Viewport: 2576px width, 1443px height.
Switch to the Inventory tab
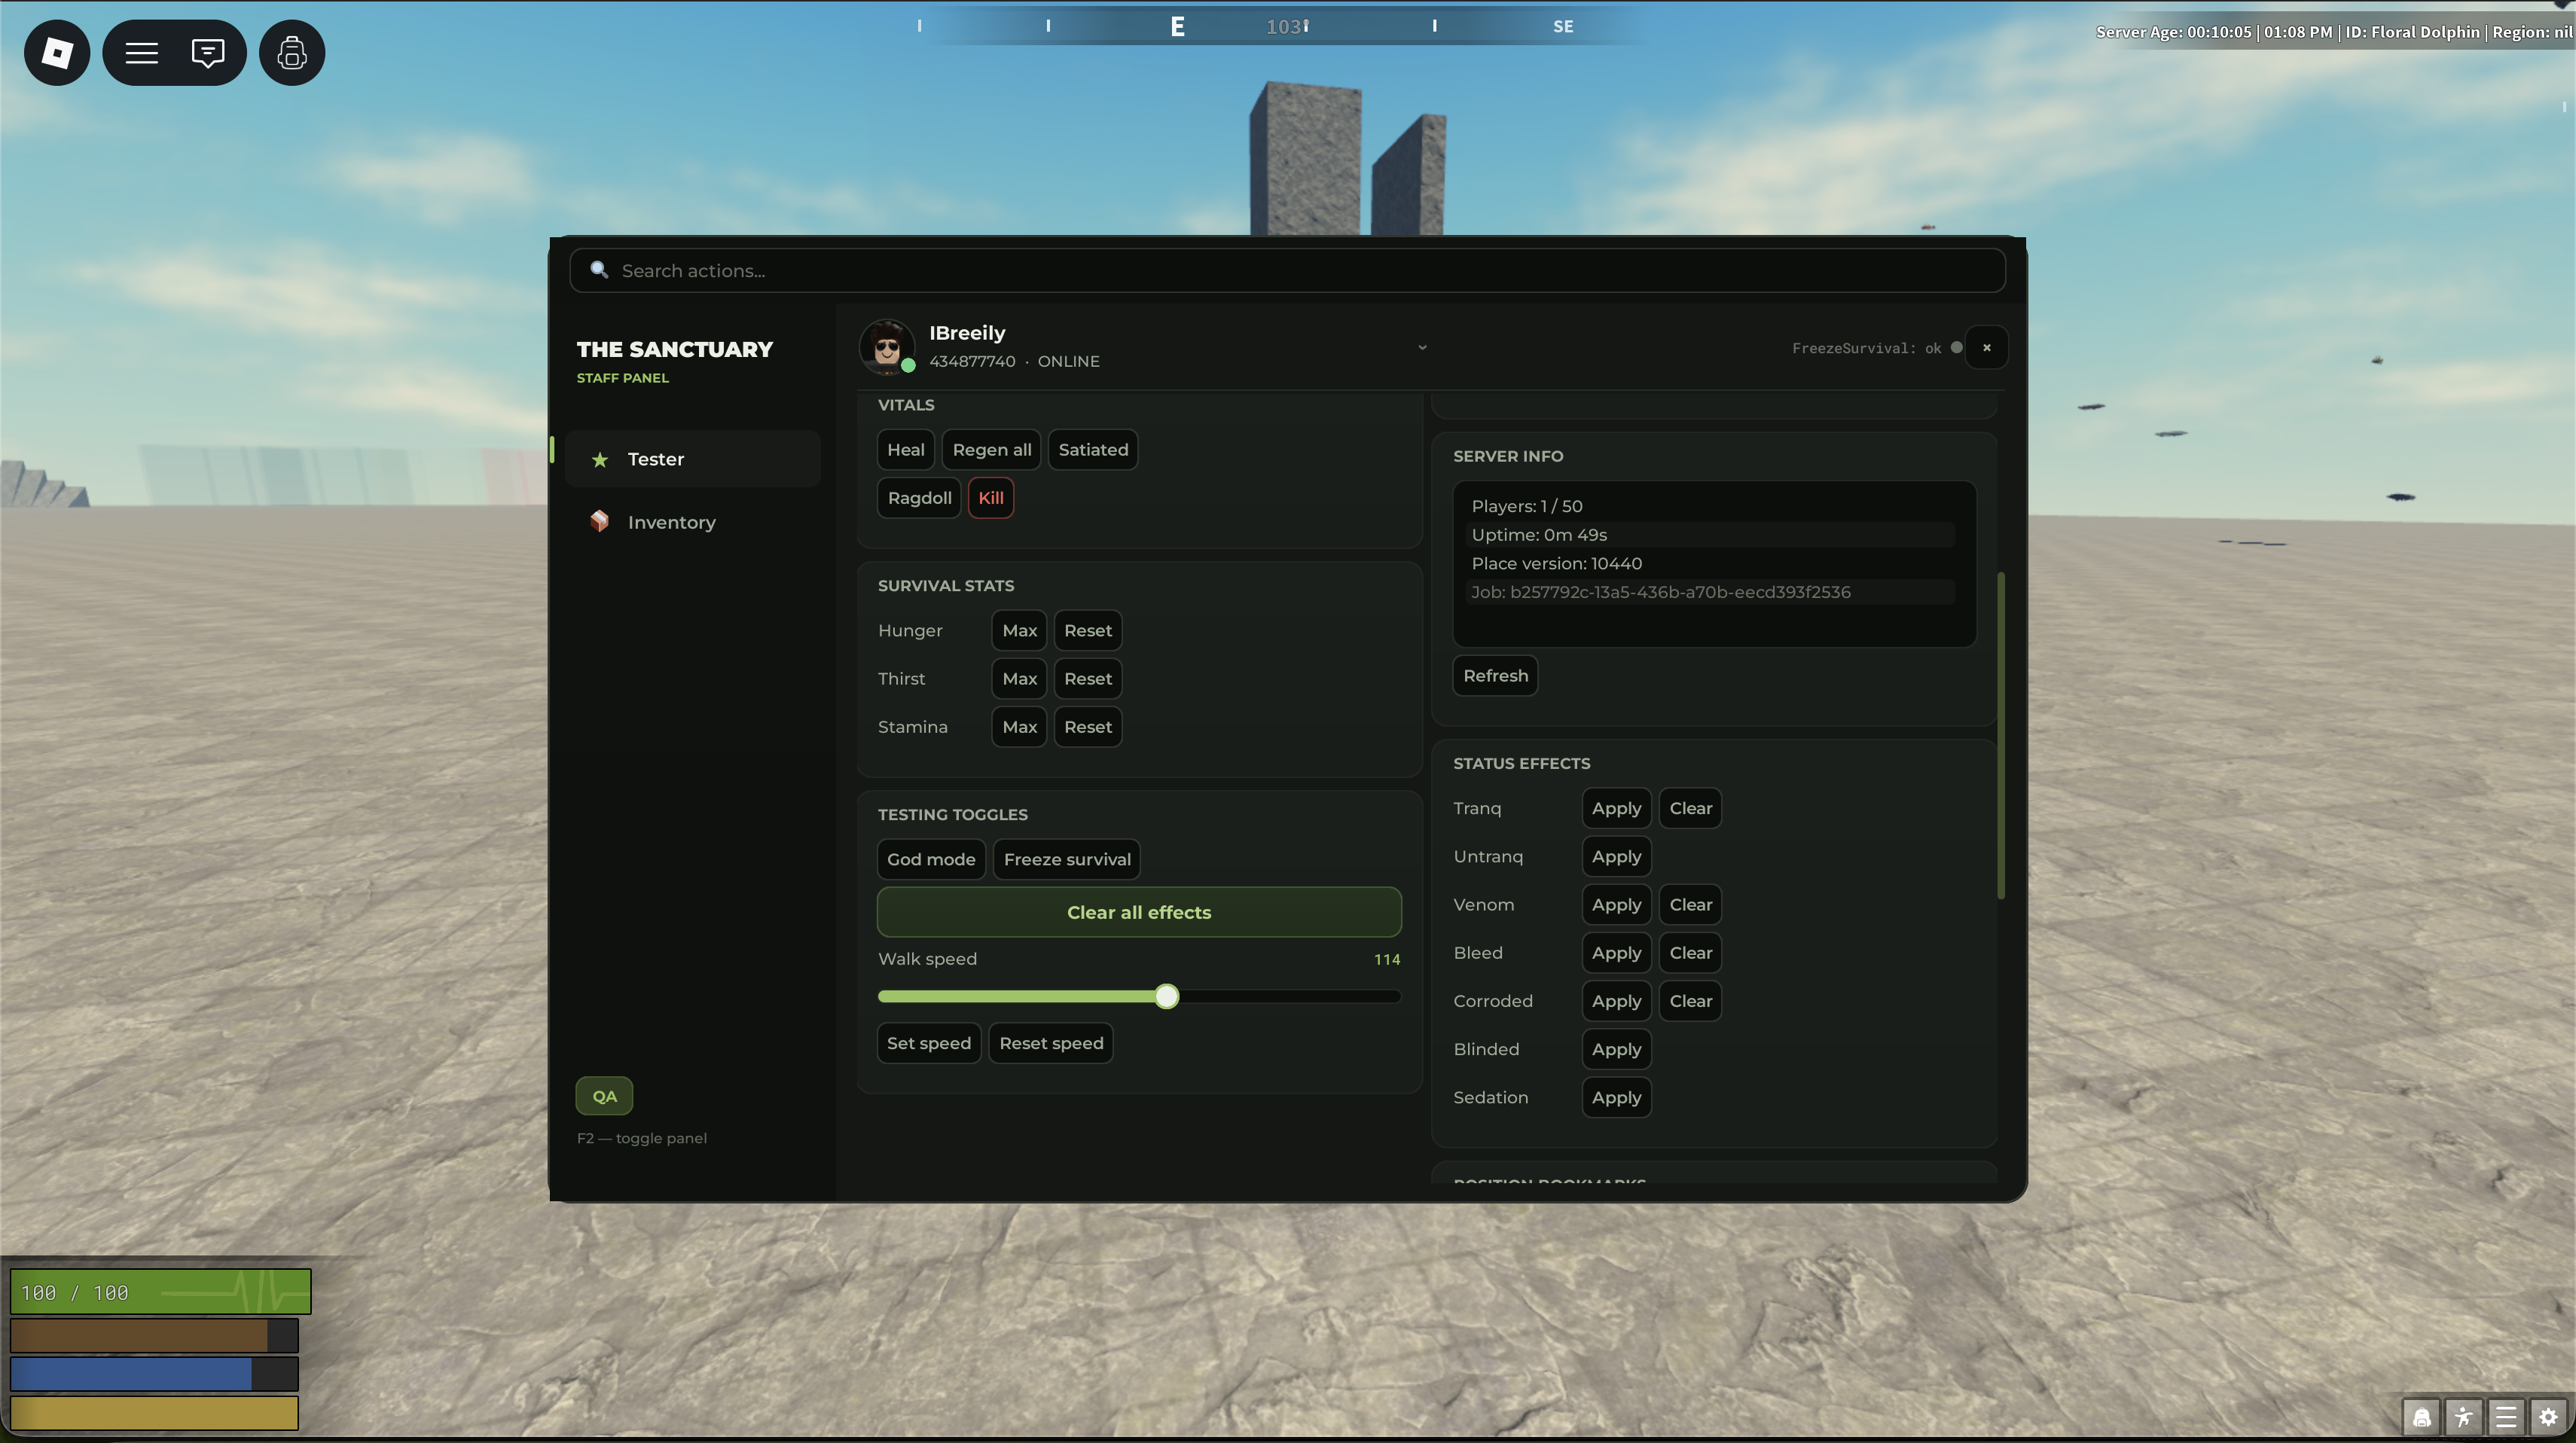point(693,522)
